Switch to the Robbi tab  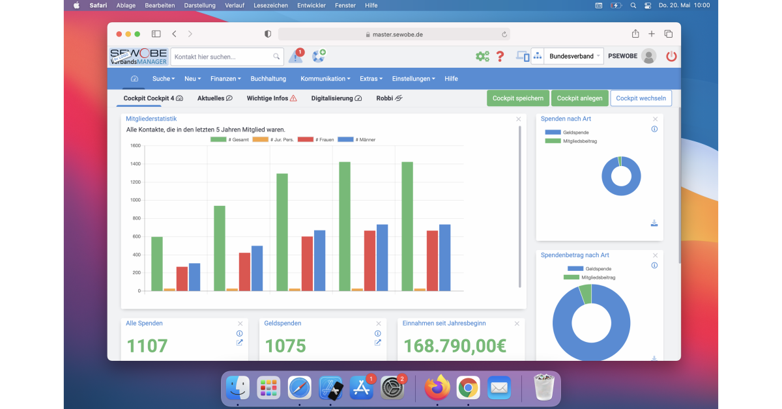click(x=389, y=98)
